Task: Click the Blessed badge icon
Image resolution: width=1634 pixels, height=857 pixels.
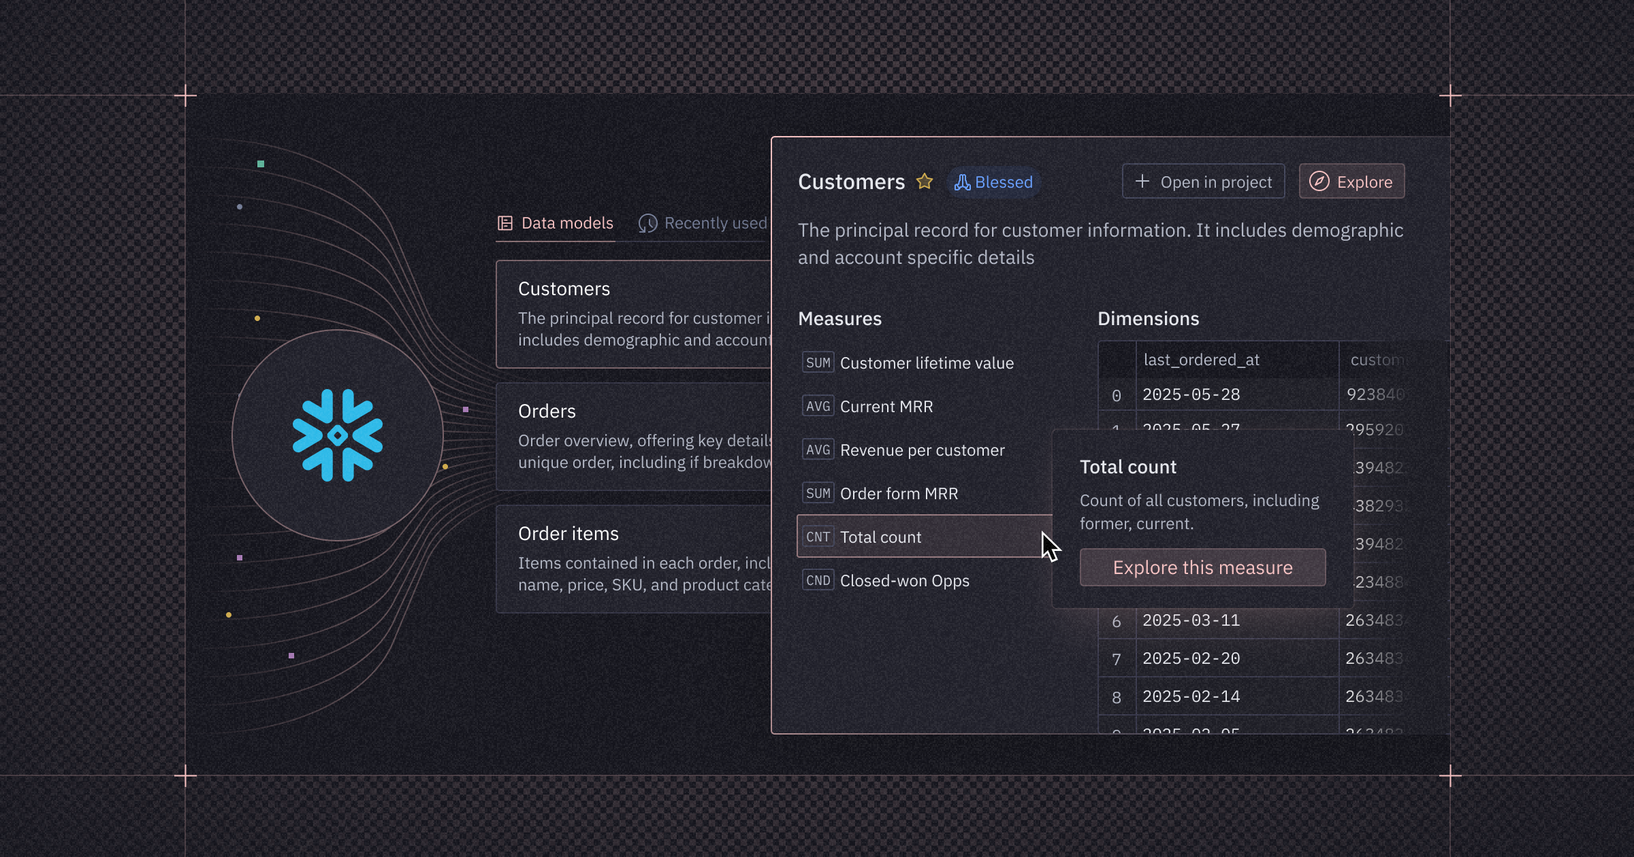Action: [x=961, y=182]
